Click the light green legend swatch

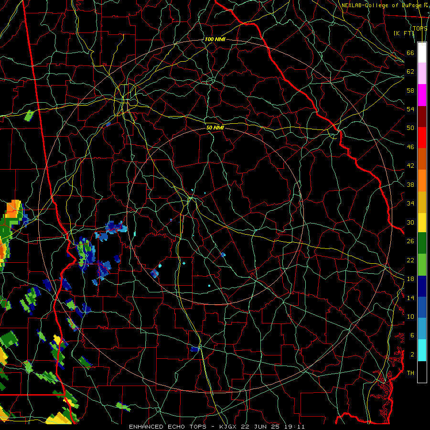coord(422,265)
